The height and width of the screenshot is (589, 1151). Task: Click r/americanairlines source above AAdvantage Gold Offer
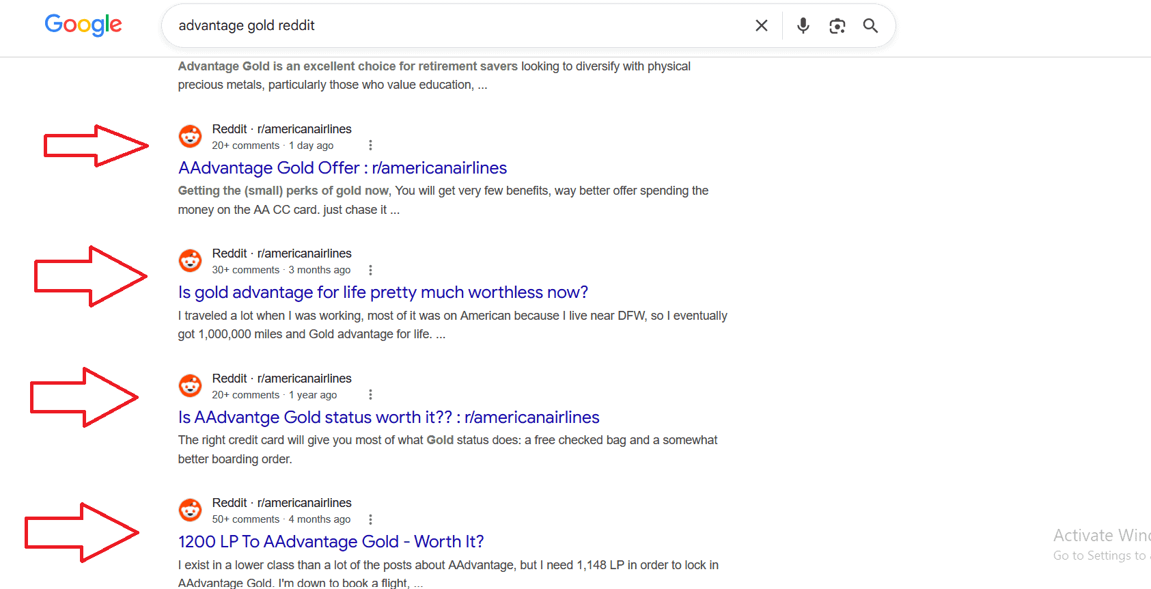click(x=304, y=129)
